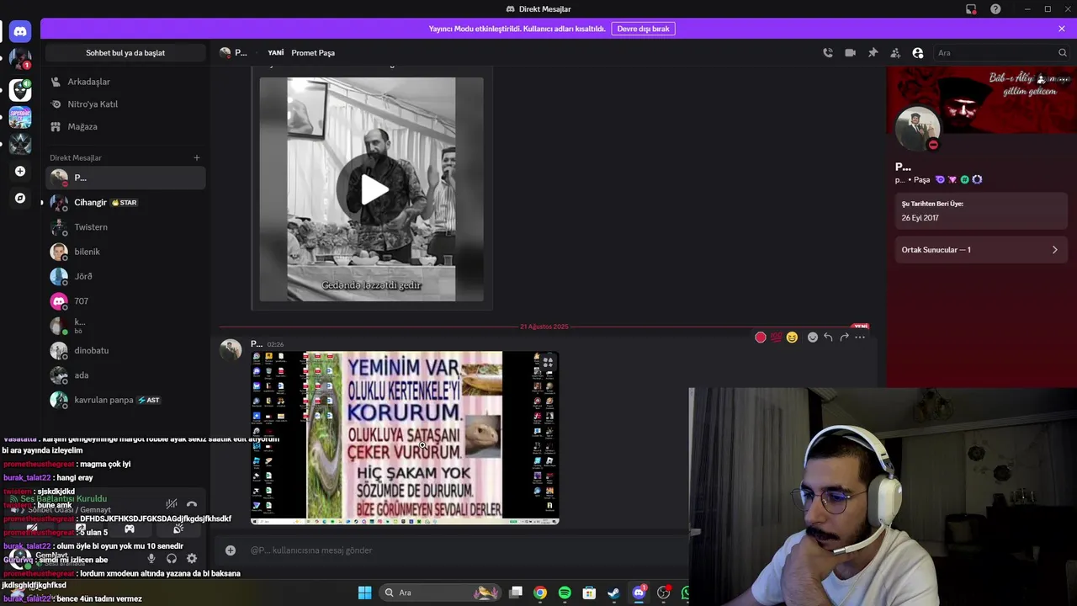Click the add a server plus icon
1077x606 pixels.
(x=20, y=171)
